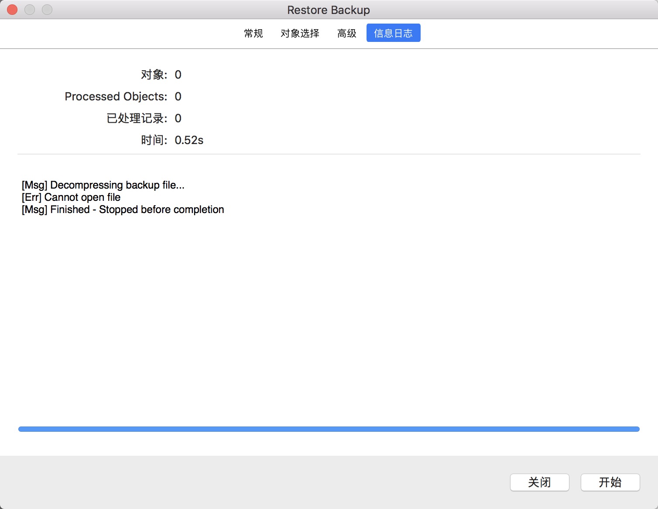Screen dimensions: 658x509
Task: Click the 对象 label
Action: [x=154, y=75]
